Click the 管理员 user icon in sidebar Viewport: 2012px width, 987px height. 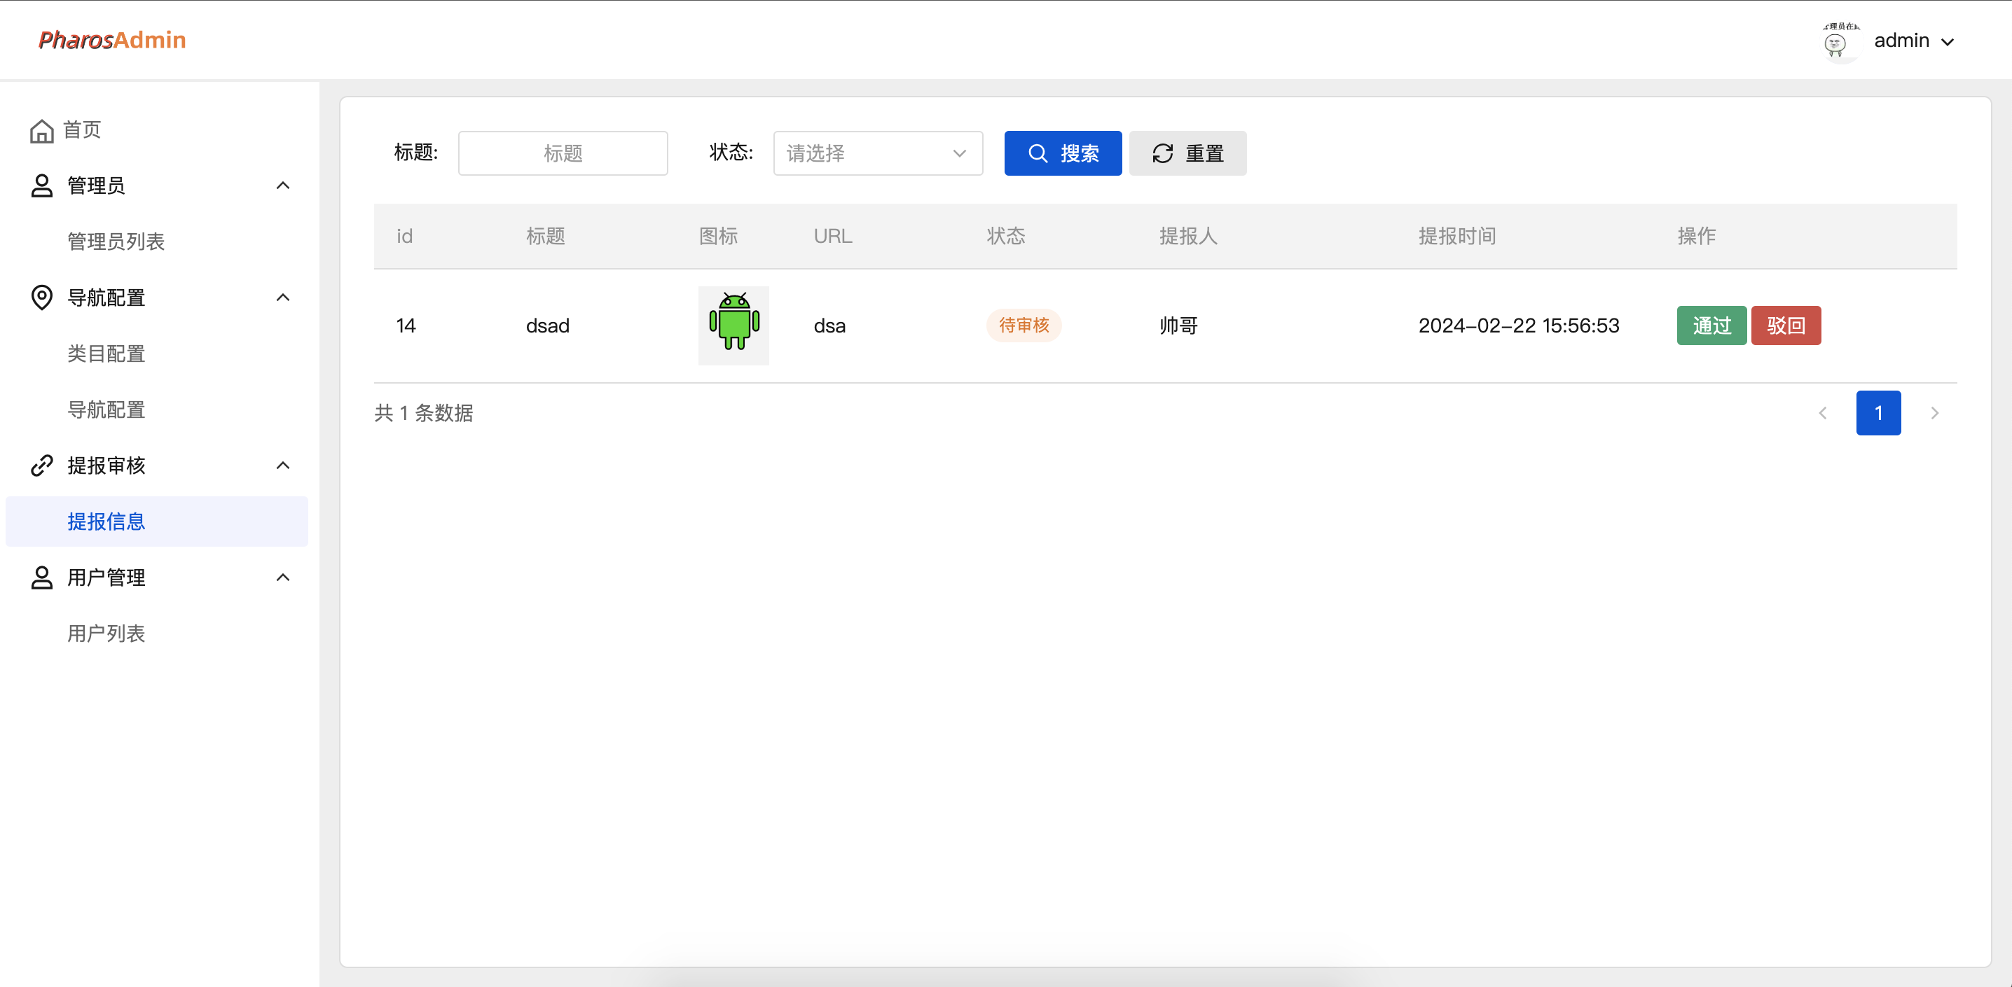click(42, 185)
